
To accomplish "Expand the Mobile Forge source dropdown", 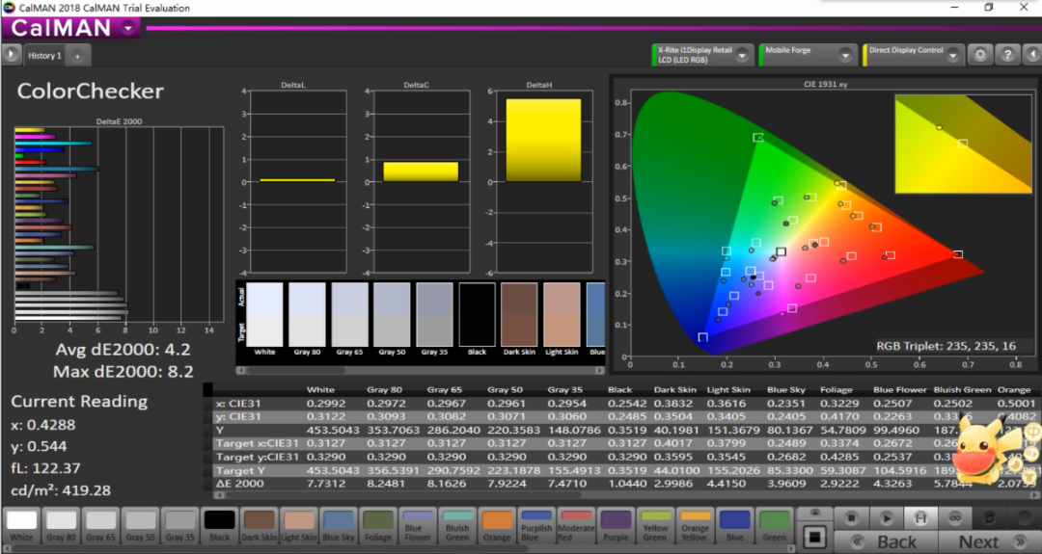I will [x=845, y=56].
